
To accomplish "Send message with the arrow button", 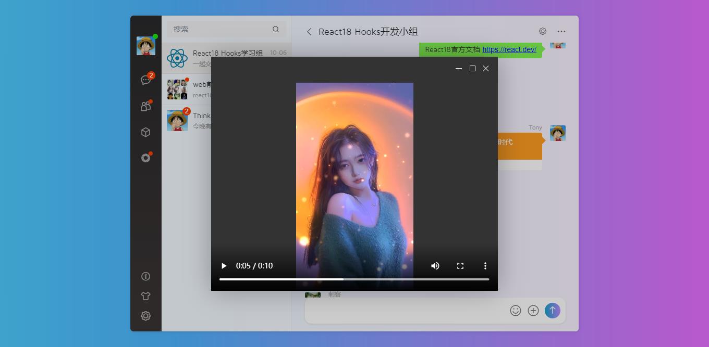I will coord(552,311).
